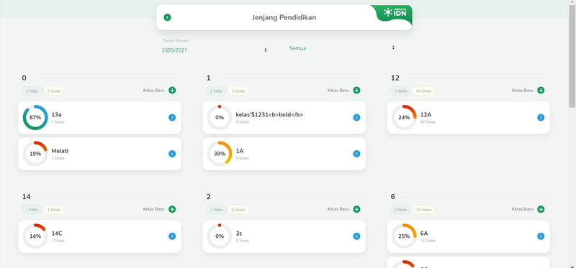The width and height of the screenshot is (576, 268).
Task: Click the 87% progress ring of 13a
Action: click(35, 117)
